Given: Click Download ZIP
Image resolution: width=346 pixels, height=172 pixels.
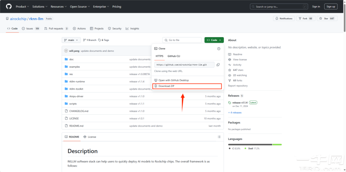Looking at the screenshot, I should pos(187,86).
